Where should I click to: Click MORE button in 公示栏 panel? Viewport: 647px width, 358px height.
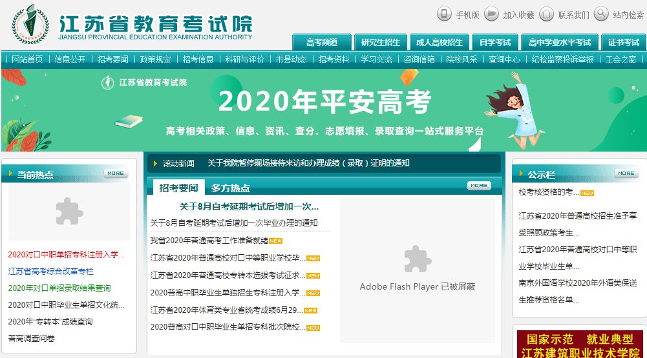[626, 174]
